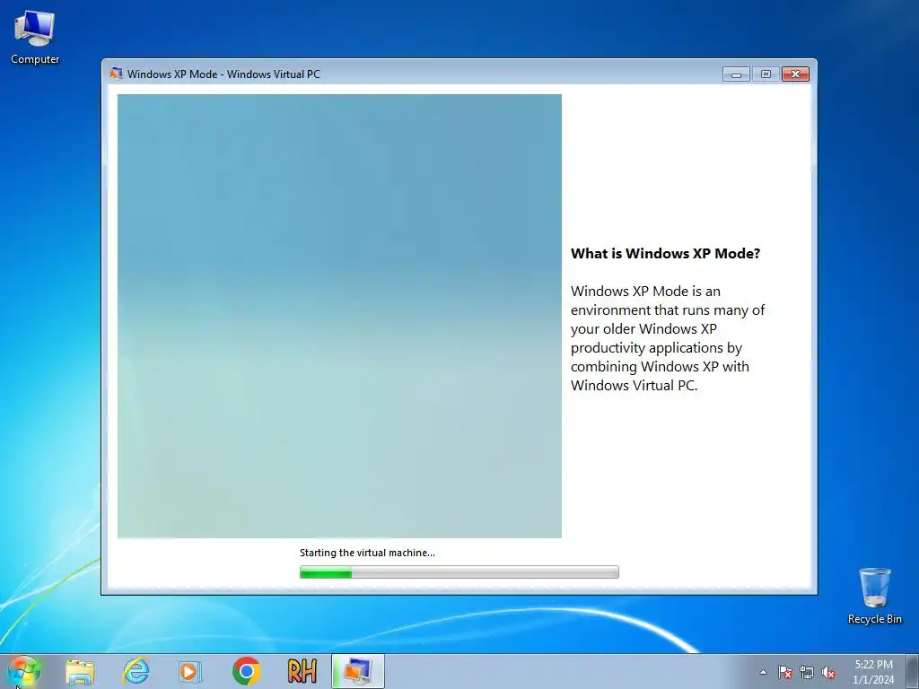
Task: Click the muted volume speaker icon
Action: 828,672
